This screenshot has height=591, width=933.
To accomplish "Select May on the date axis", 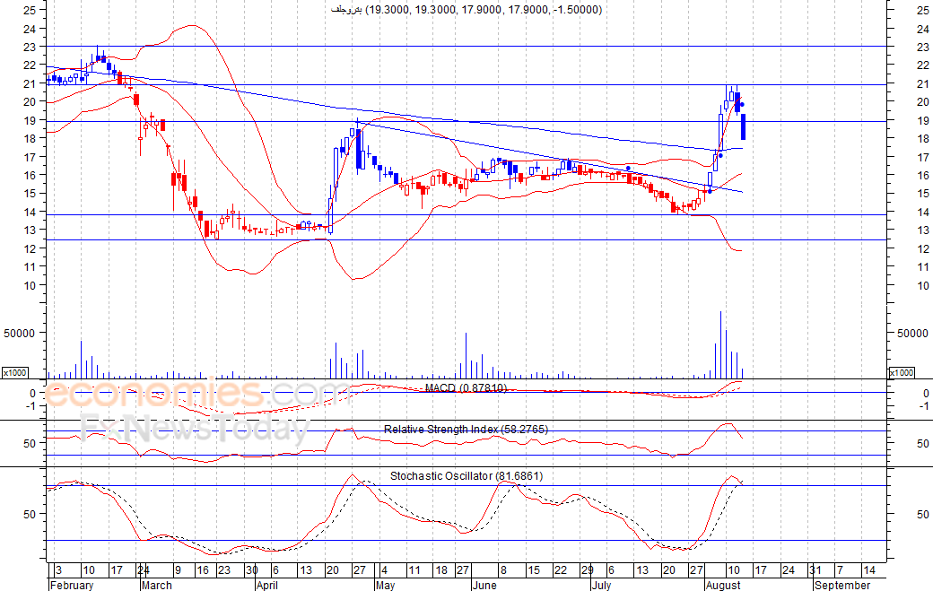I will point(385,585).
